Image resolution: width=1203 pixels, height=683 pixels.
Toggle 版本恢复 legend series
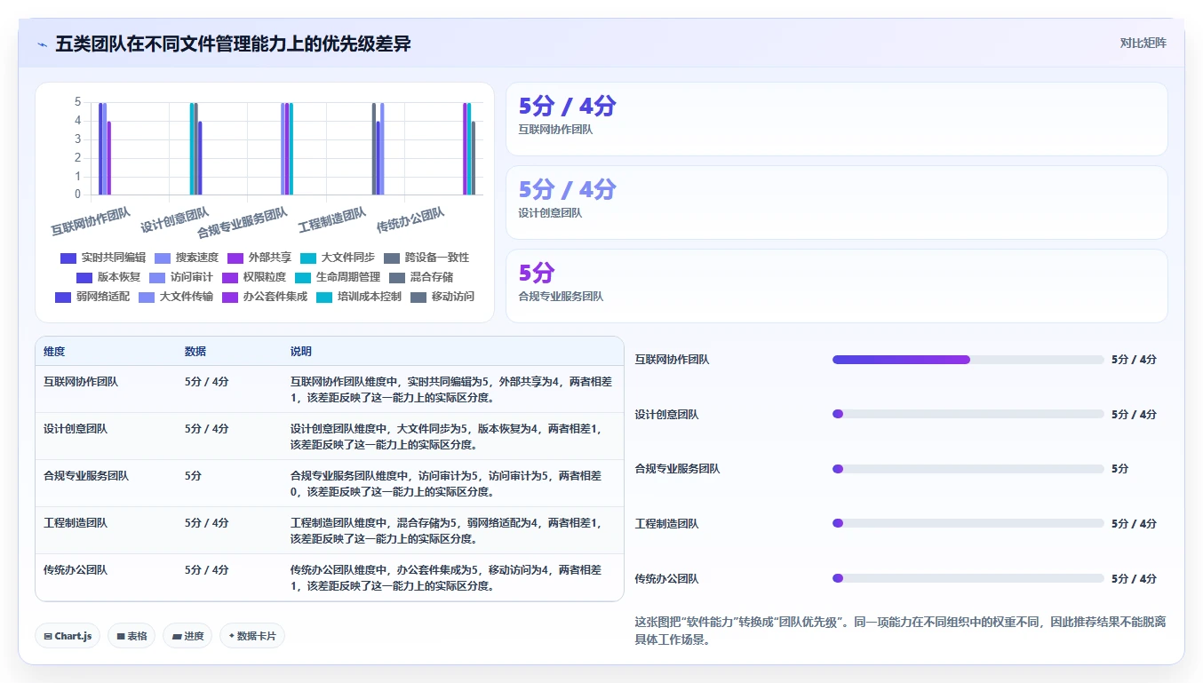[x=108, y=277]
